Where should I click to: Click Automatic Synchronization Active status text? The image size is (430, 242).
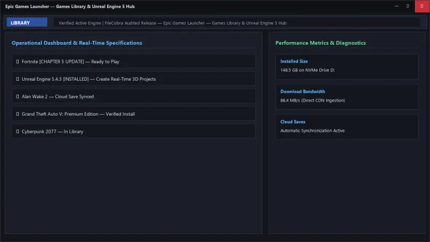pos(312,131)
